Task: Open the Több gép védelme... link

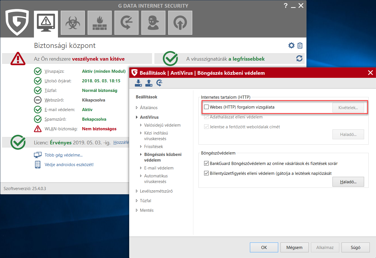Action: pos(64,155)
